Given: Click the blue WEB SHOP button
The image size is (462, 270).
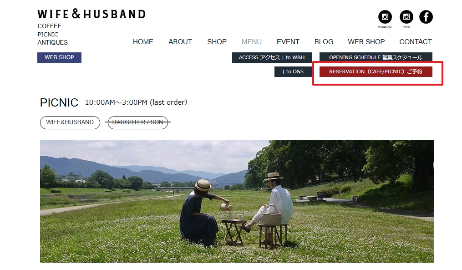Looking at the screenshot, I should pos(59,57).
